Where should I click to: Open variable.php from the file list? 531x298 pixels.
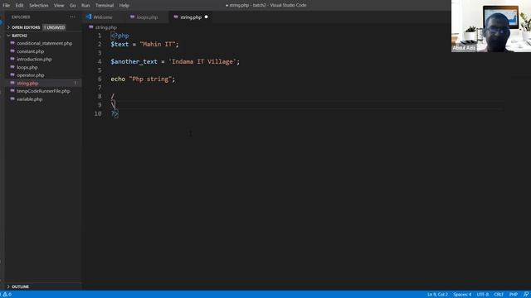pos(30,99)
